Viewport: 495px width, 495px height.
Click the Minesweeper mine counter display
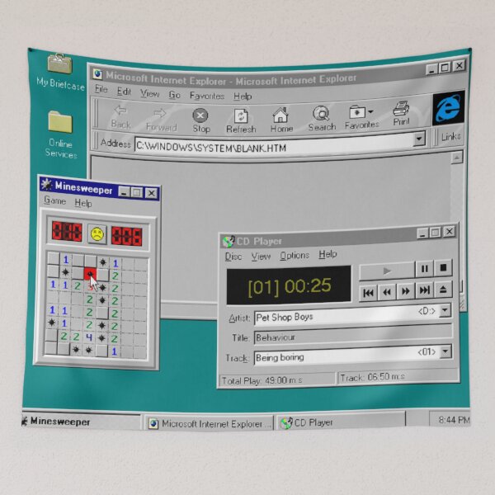click(67, 231)
